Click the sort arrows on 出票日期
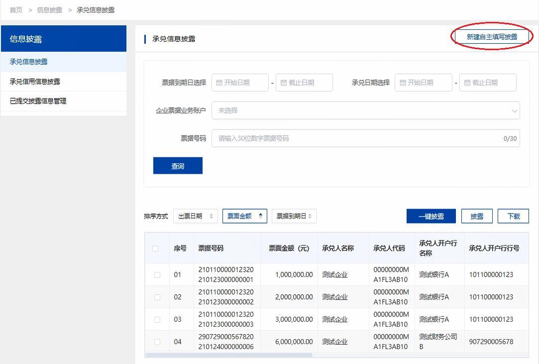Screen dimensions: 539x364 pos(210,216)
